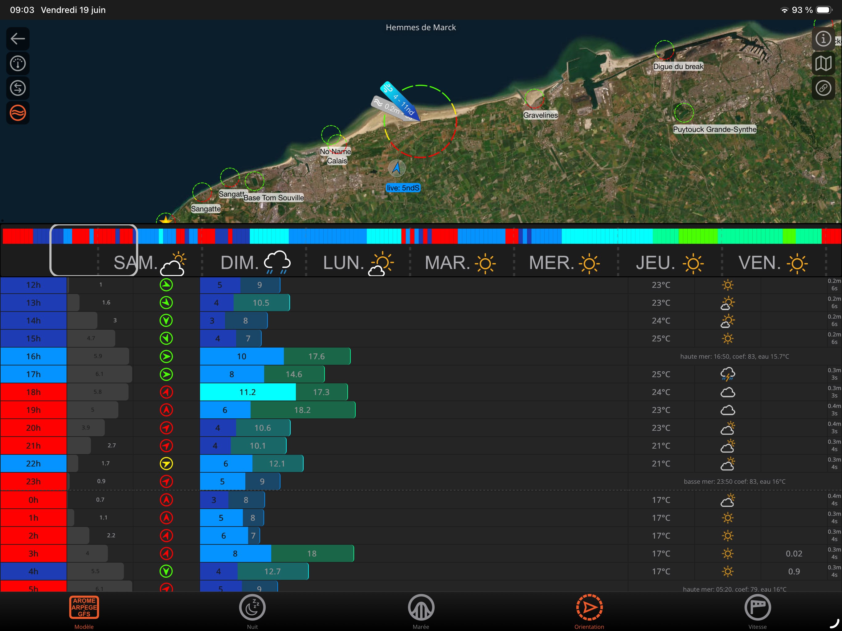Tap the 18h red orientation icon
842x631 pixels.
point(166,392)
